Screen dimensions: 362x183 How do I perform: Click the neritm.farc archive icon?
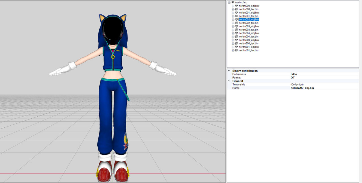click(233, 2)
